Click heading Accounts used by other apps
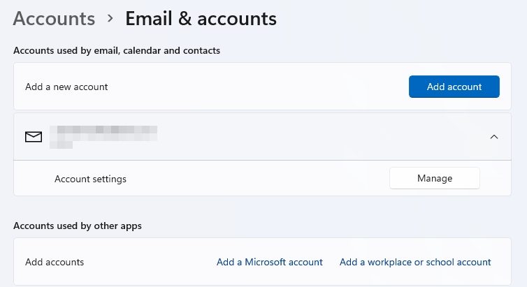This screenshot has height=287, width=527. tap(78, 226)
